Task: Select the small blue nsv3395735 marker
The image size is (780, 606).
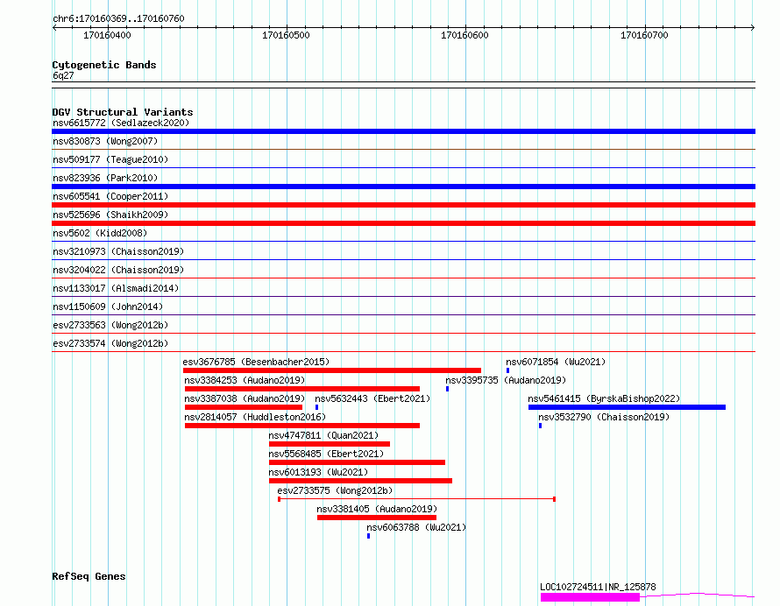Action: pyautogui.click(x=447, y=389)
